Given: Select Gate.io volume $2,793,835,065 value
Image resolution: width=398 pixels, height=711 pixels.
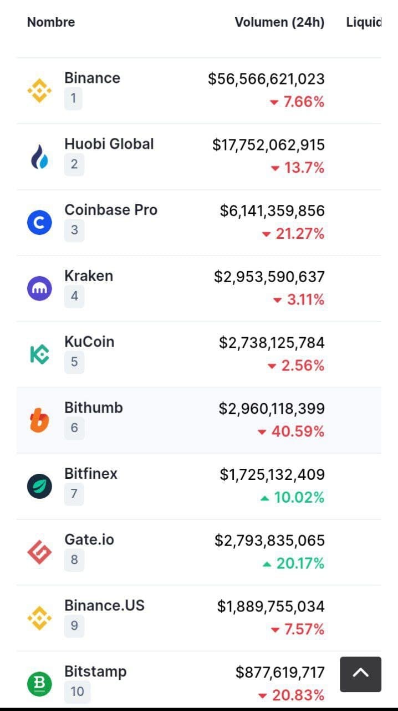Looking at the screenshot, I should 269,540.
